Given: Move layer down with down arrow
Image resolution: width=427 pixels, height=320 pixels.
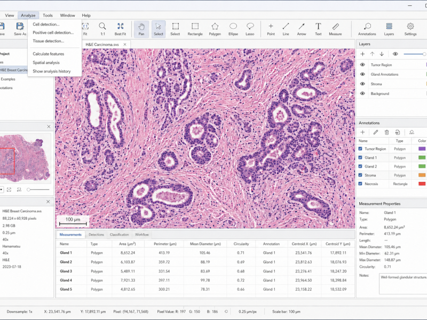Looking at the screenshot, I should (382, 54).
